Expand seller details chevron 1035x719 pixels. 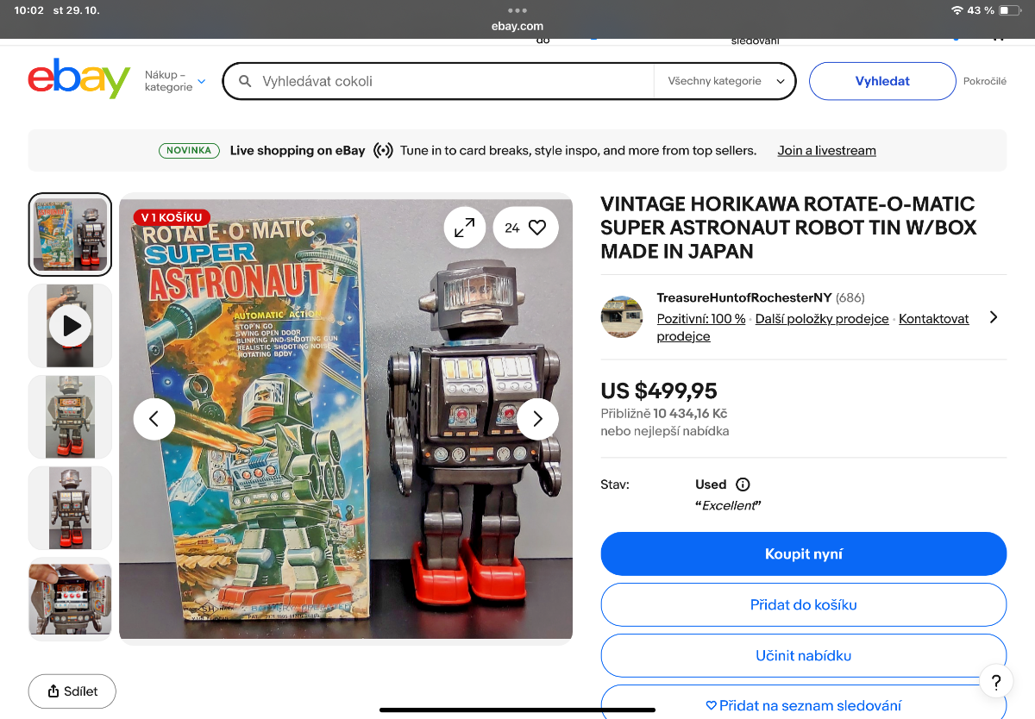pyautogui.click(x=994, y=317)
